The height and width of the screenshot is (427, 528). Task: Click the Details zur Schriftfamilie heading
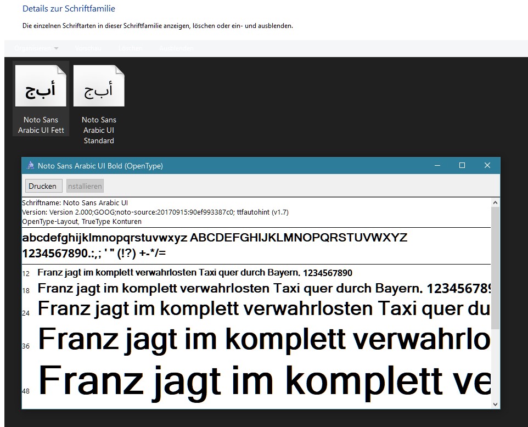pos(69,9)
